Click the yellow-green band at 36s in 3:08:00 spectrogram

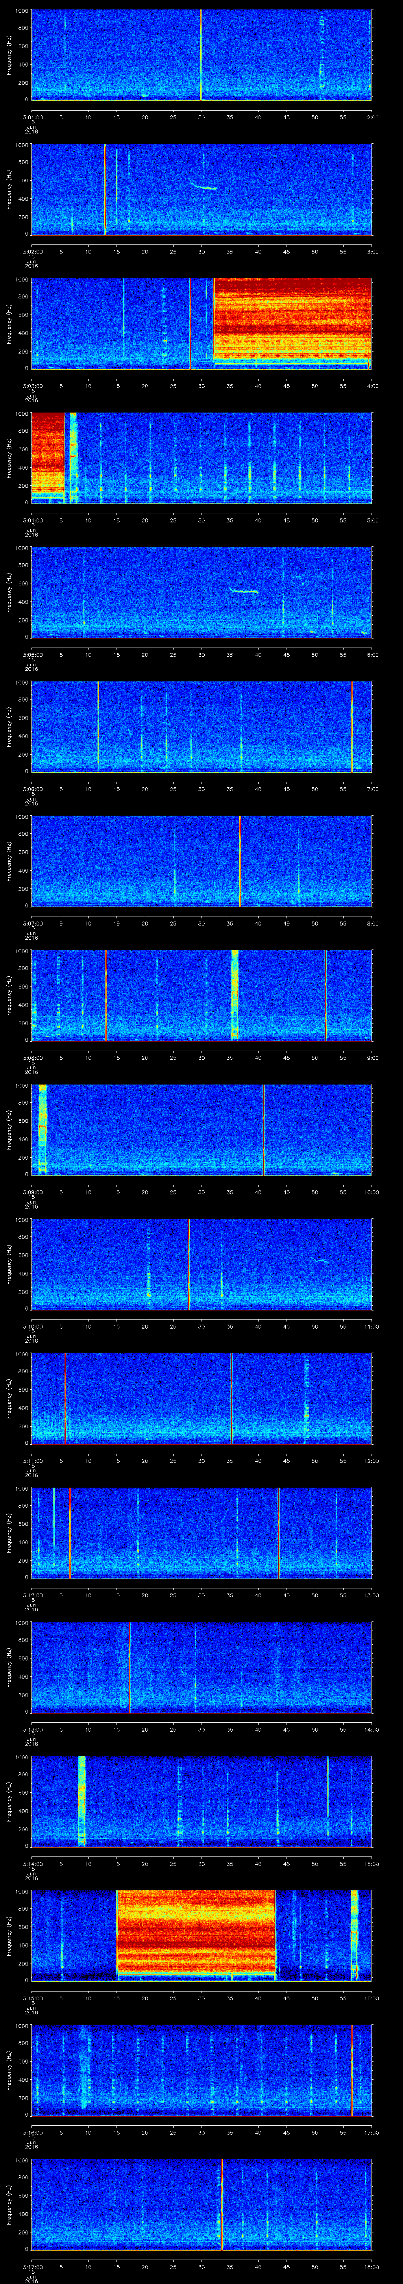(x=235, y=995)
